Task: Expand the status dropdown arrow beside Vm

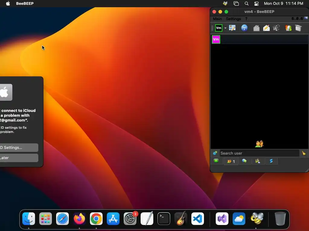Action: pos(225,28)
